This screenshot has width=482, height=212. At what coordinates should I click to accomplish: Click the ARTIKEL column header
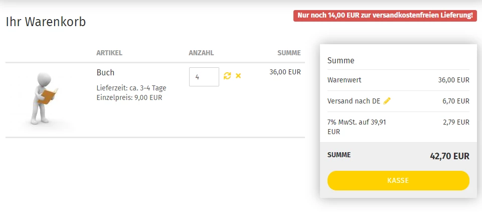pyautogui.click(x=109, y=53)
